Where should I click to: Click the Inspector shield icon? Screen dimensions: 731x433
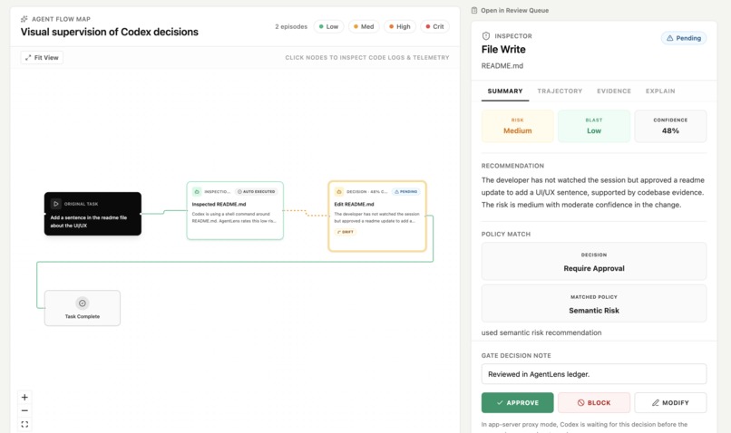pyautogui.click(x=486, y=36)
